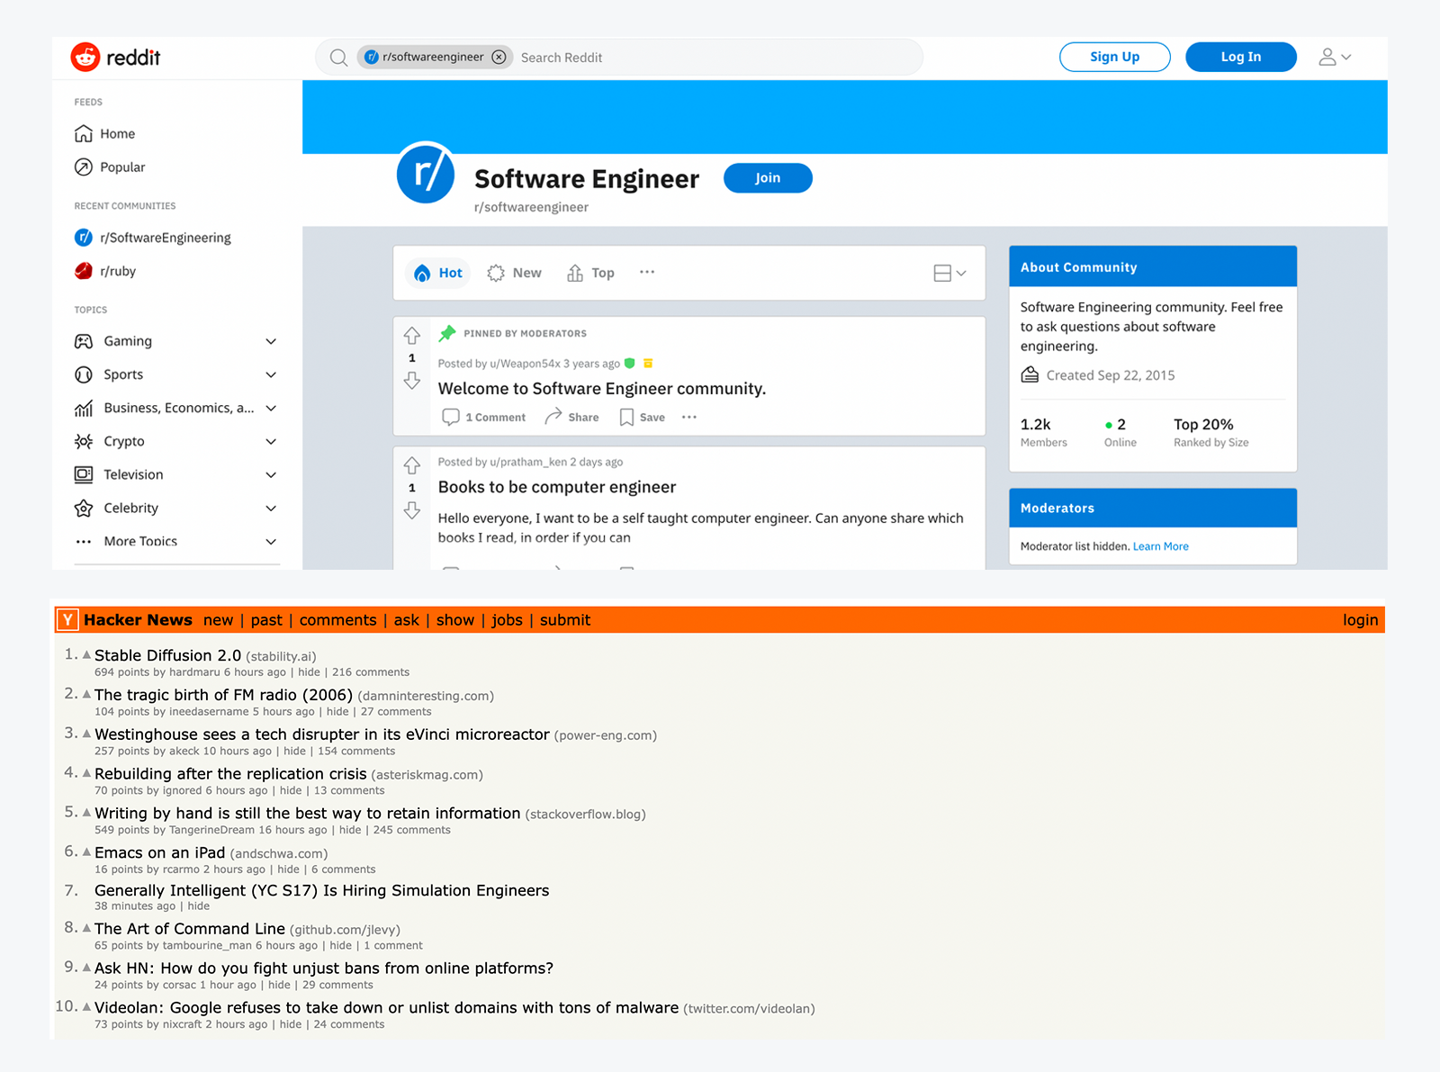This screenshot has width=1440, height=1072.
Task: Open Hacker News new page
Action: coord(219,620)
